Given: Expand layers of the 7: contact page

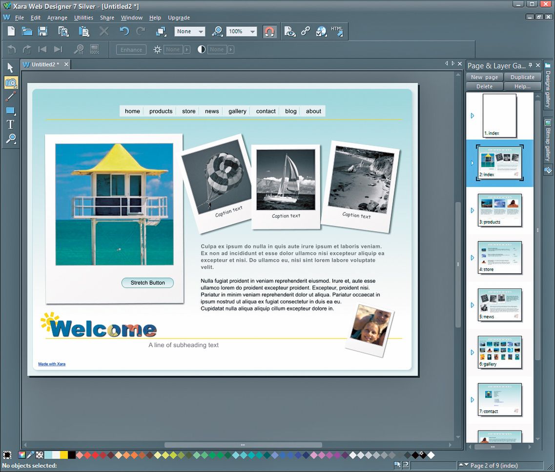Looking at the screenshot, I should (x=473, y=400).
